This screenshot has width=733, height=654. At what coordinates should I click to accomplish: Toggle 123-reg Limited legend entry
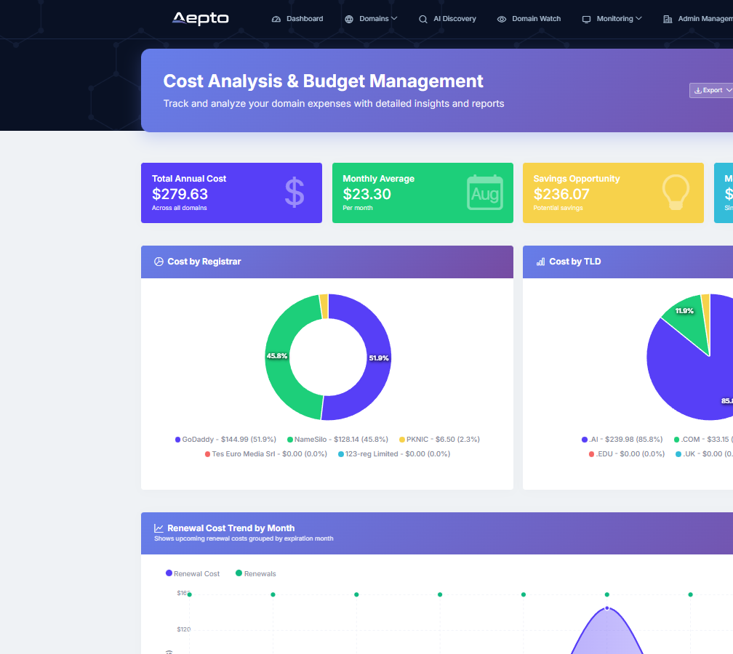point(394,454)
